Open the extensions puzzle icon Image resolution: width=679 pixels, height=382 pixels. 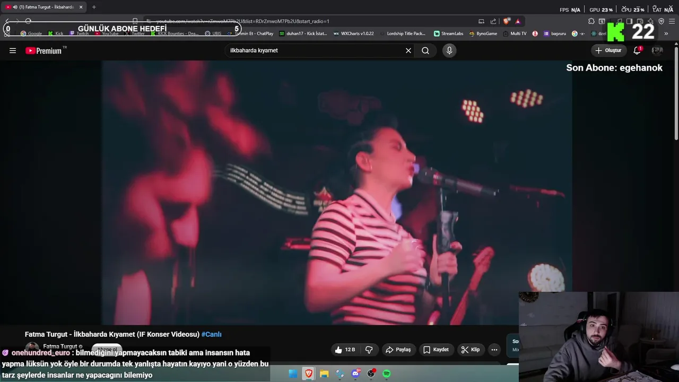tap(591, 21)
